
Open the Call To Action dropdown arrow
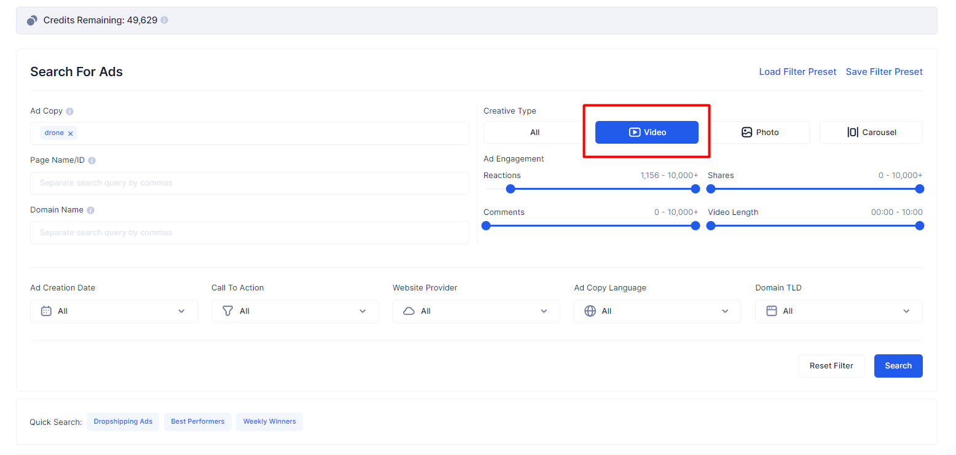(362, 311)
